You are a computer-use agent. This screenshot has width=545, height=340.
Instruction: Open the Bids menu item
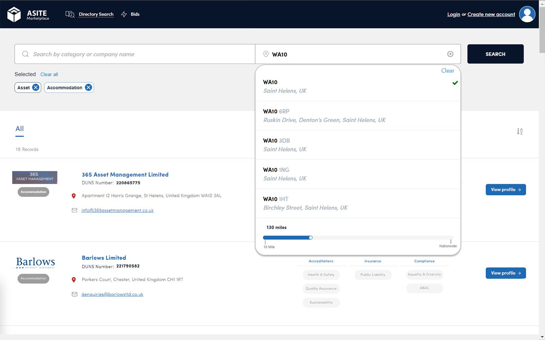pyautogui.click(x=135, y=14)
